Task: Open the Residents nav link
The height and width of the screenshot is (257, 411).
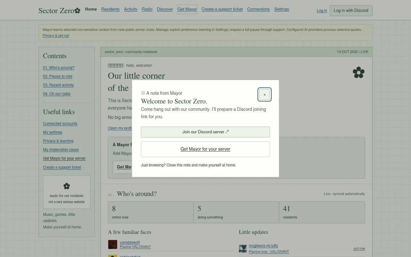Action: coord(110,9)
